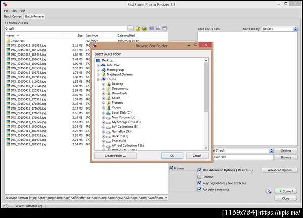Toggle Ask before overwrite checkbox

[x=199, y=189]
